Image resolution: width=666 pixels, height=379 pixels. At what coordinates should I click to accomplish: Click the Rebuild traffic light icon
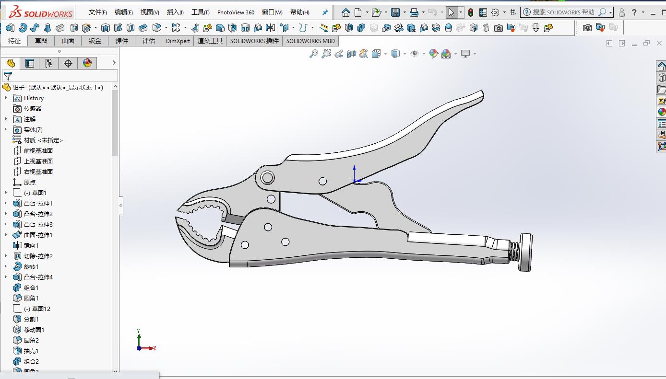pos(471,12)
